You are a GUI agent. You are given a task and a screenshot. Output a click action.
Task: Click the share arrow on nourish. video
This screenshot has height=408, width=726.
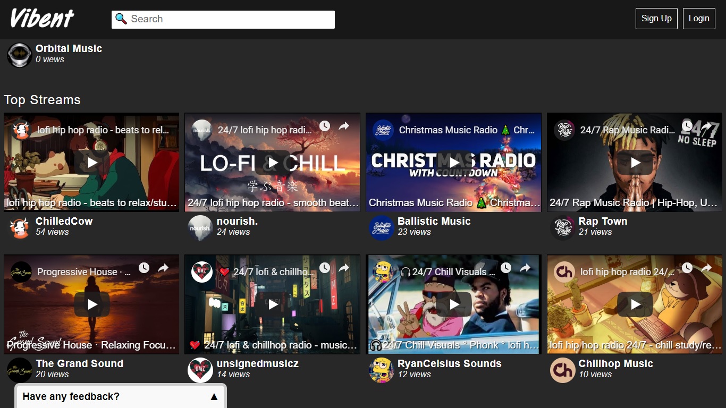point(344,126)
